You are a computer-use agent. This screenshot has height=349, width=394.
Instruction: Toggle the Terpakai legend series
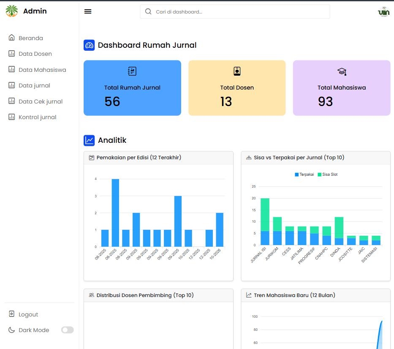[x=304, y=174]
